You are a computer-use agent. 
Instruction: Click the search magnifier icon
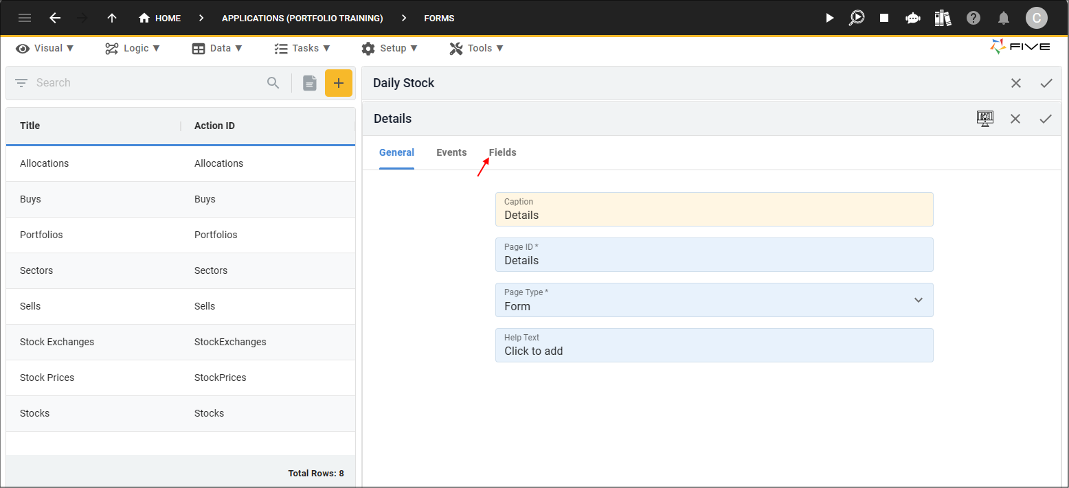[273, 83]
